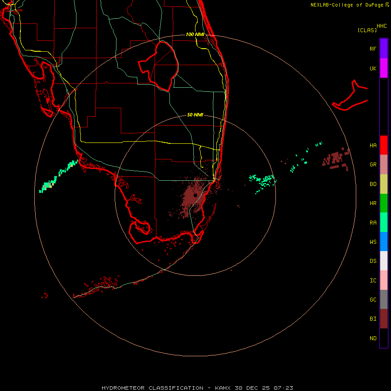The height and width of the screenshot is (391, 391).
Task: Click the HR legend label
Action: (373, 203)
